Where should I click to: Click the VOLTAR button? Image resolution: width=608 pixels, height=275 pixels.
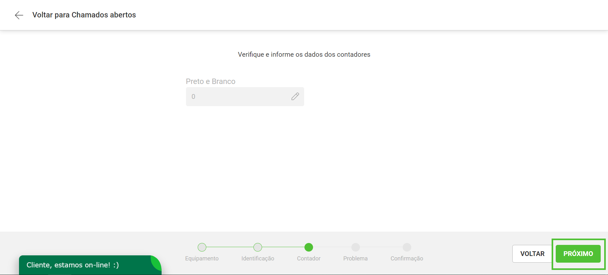point(532,254)
